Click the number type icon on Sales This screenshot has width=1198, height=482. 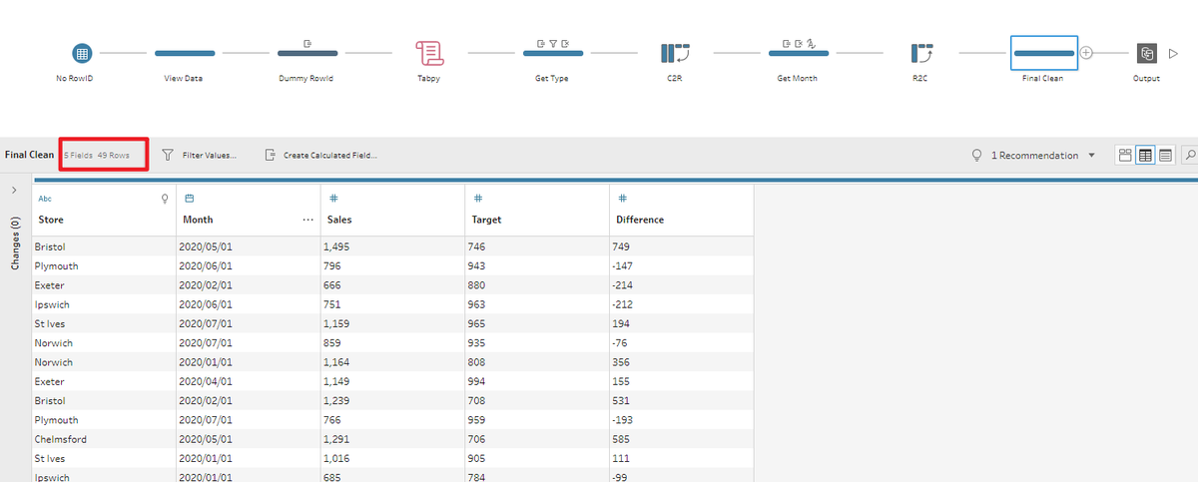coord(333,199)
